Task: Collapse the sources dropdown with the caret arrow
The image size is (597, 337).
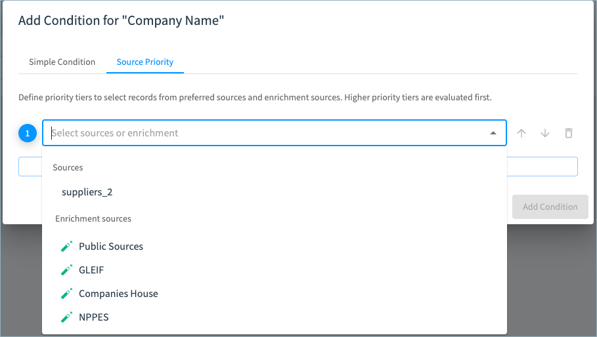Action: pos(493,133)
